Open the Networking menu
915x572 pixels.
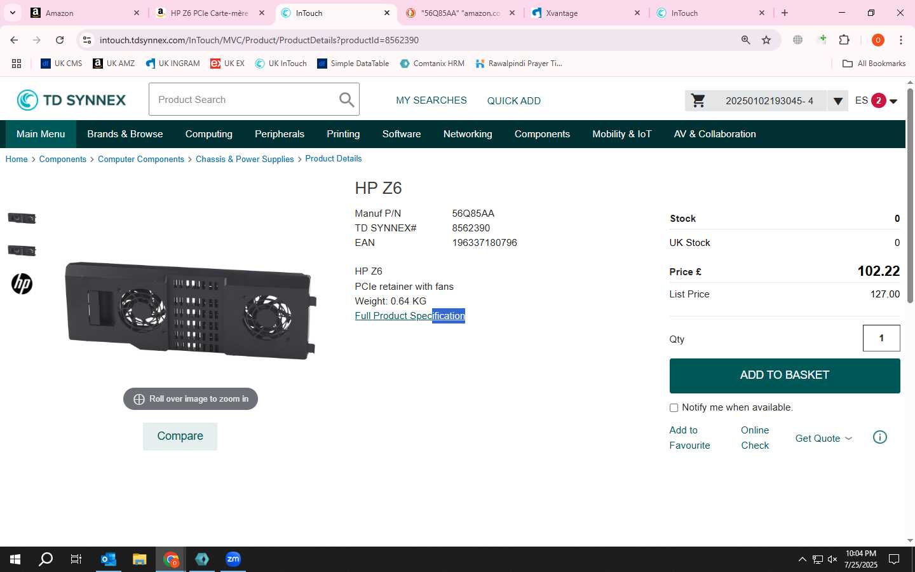pyautogui.click(x=468, y=134)
